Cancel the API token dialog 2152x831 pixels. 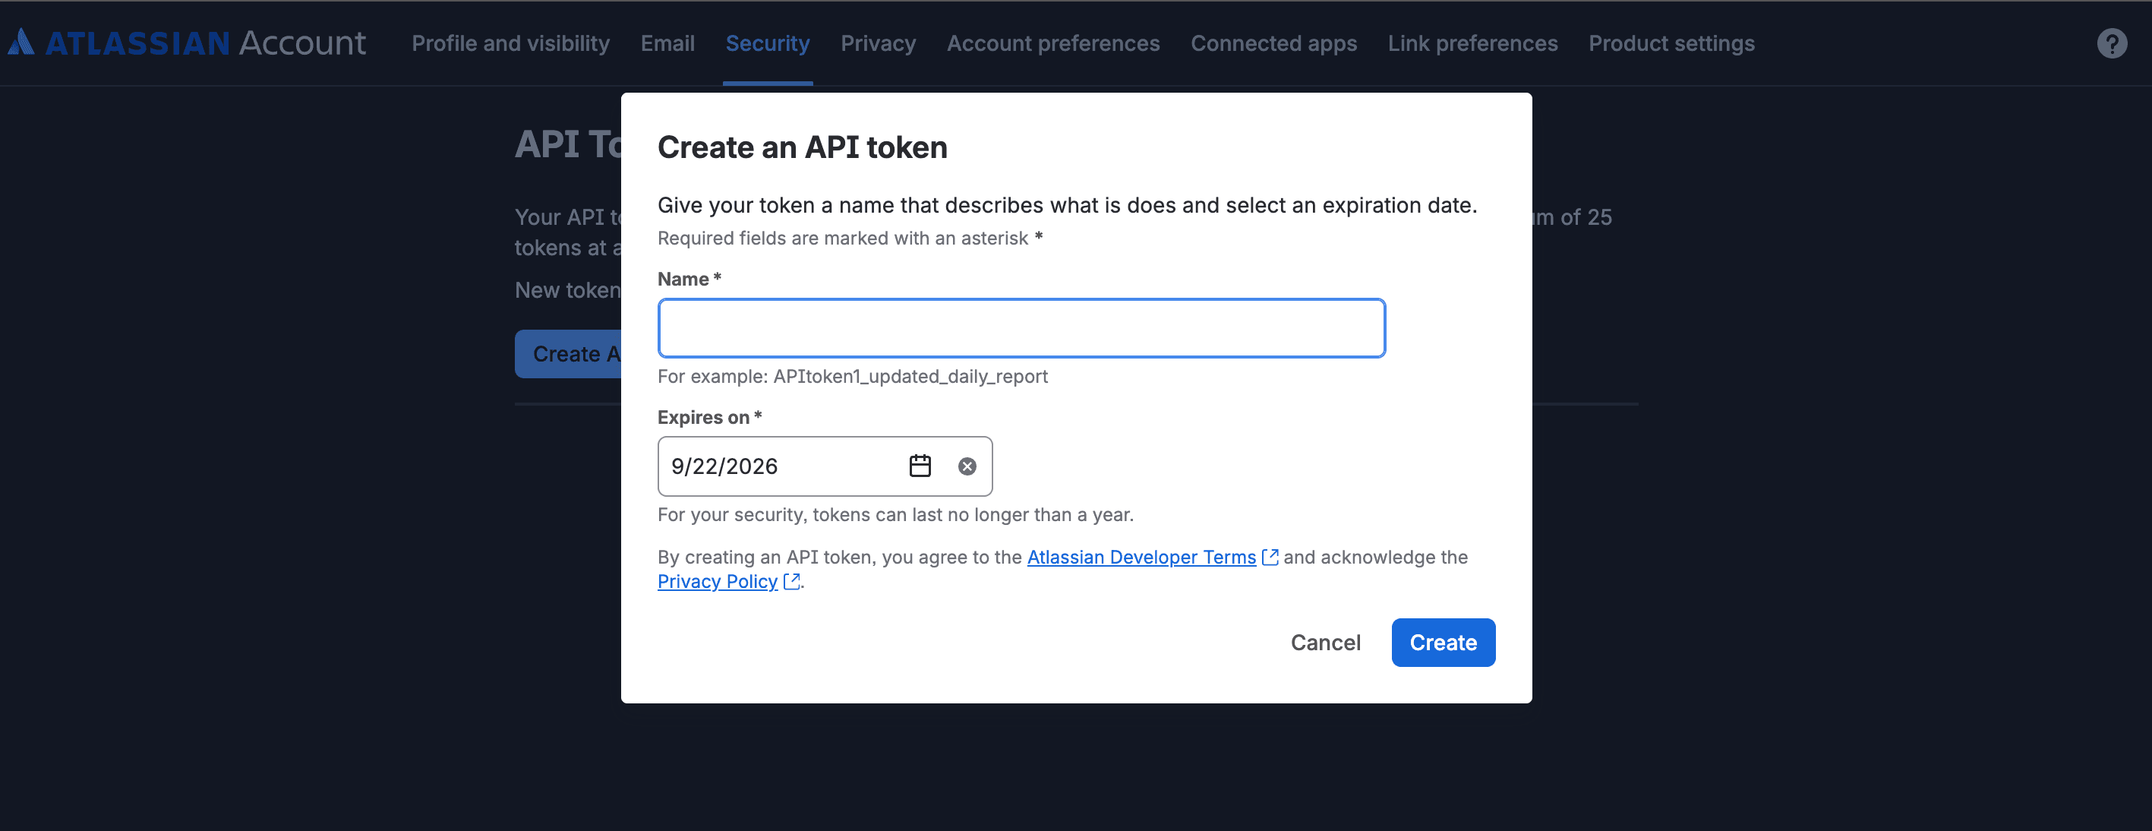click(1325, 642)
